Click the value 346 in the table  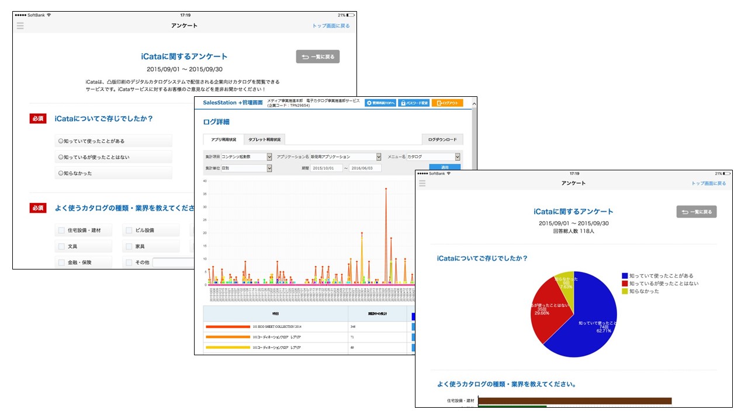tap(353, 327)
